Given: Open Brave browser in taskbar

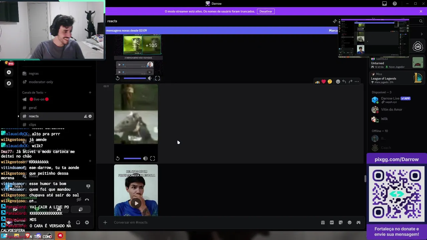Looking at the screenshot, I should (x=28, y=236).
